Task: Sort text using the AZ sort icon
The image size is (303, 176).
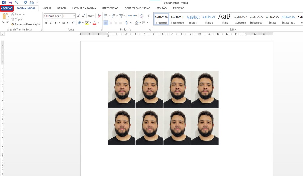Action: (141, 16)
